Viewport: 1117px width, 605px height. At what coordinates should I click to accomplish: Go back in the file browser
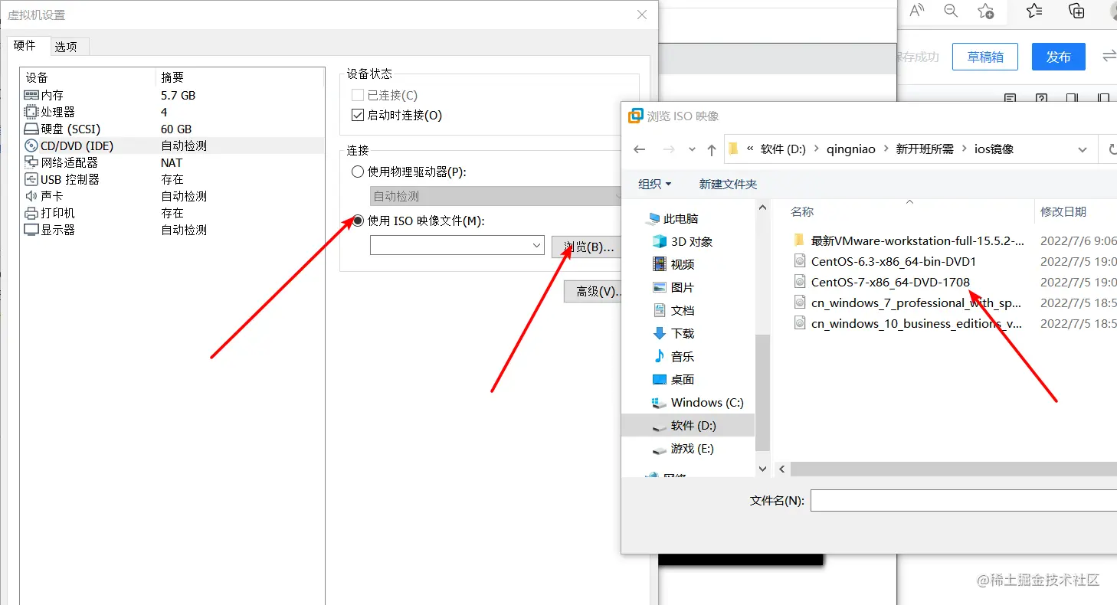(640, 149)
